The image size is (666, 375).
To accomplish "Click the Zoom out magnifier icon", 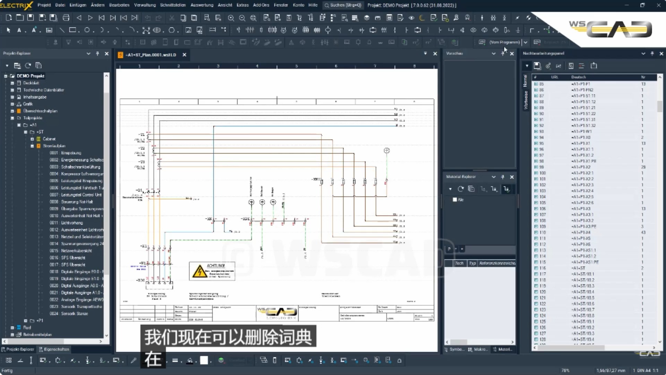I will pos(242,18).
